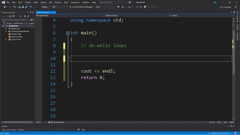Open the Debug configuration dropdown
Image resolution: width=240 pixels, height=135 pixels.
46,7
